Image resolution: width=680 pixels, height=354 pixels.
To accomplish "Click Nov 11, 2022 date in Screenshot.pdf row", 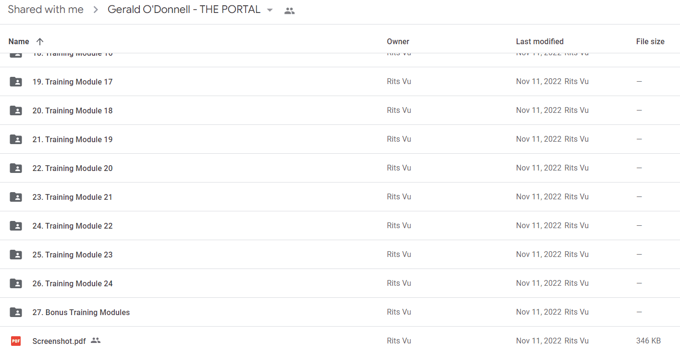I will [539, 341].
